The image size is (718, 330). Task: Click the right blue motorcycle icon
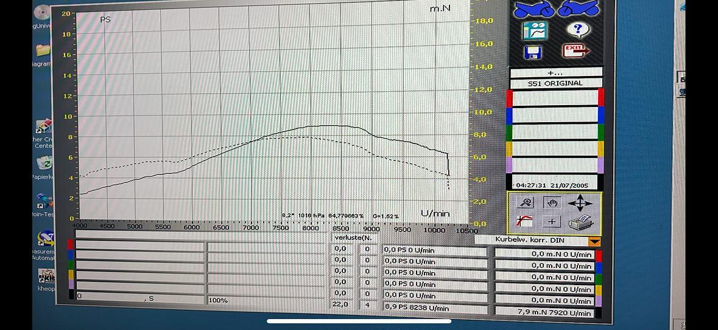[577, 8]
